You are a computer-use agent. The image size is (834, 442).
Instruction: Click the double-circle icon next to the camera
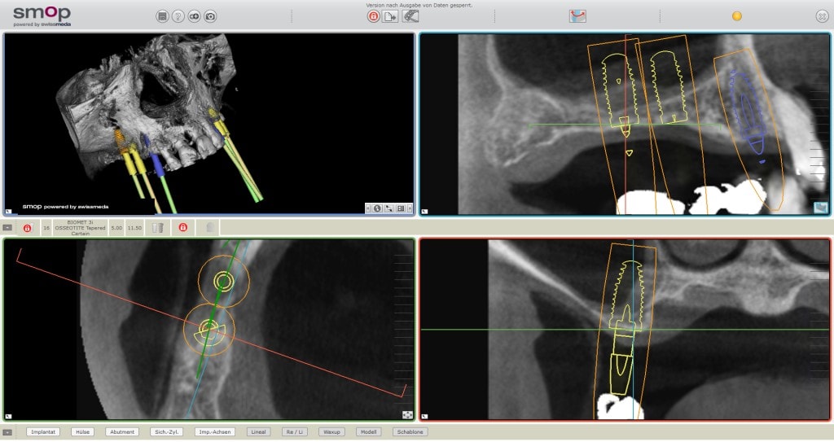(x=194, y=16)
